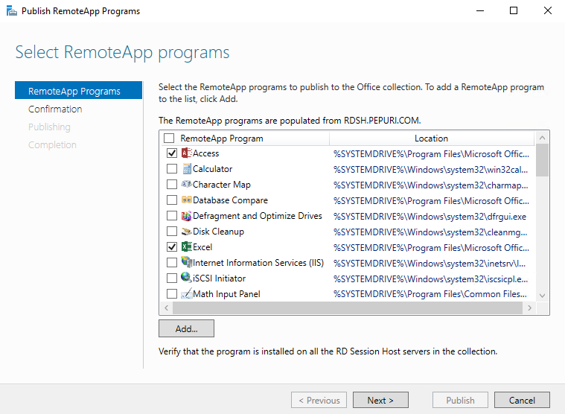
Task: Check the Internet Information Services (IIS) checkbox
Action: (172, 262)
